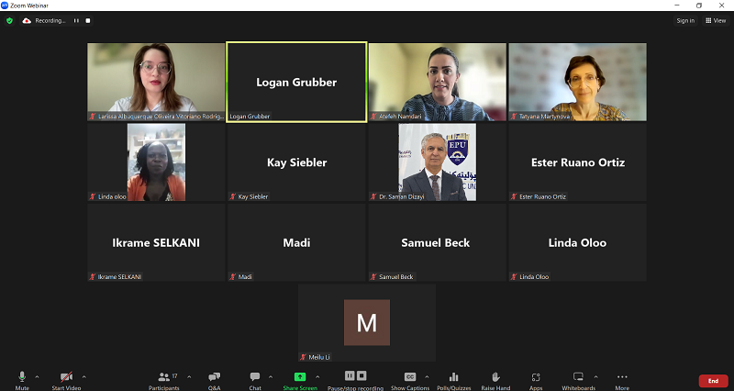Viewport: 734px width, 391px height.
Task: Click the red End button
Action: click(x=713, y=381)
